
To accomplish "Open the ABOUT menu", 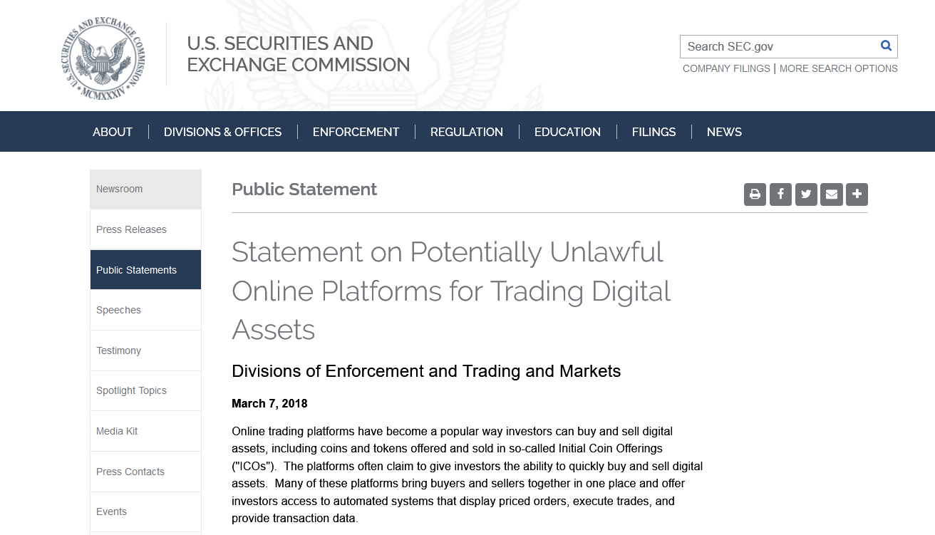I will [112, 132].
